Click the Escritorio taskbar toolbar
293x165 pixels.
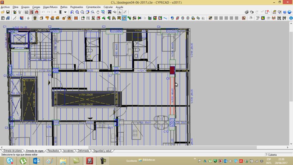(132, 161)
